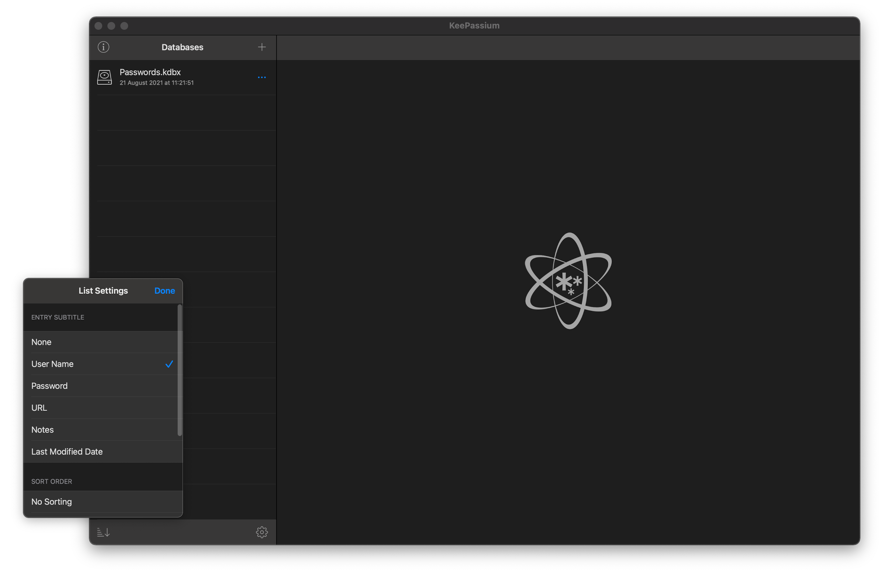Open the app info icon
This screenshot has width=882, height=572.
(104, 47)
